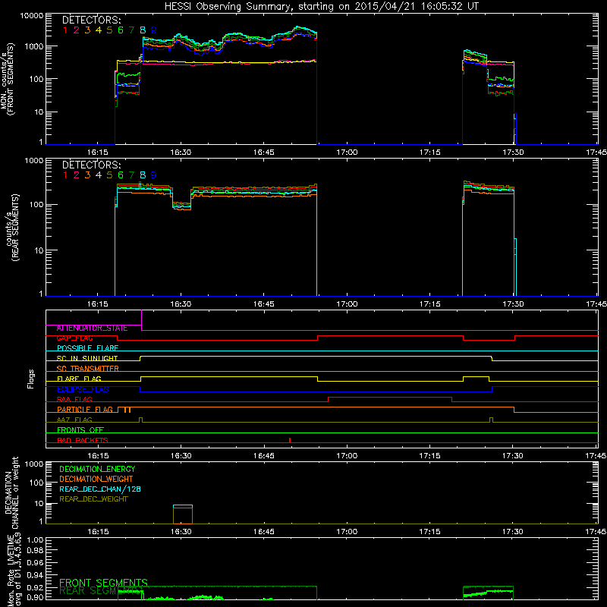Select the DETECTORS: label in rear segments plot

(x=91, y=165)
